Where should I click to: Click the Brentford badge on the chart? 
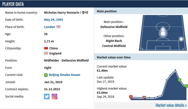(144, 98)
